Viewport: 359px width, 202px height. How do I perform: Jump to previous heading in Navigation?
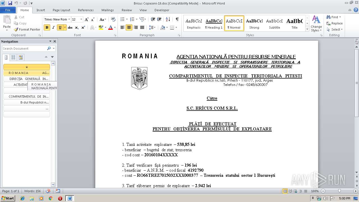(46, 57)
